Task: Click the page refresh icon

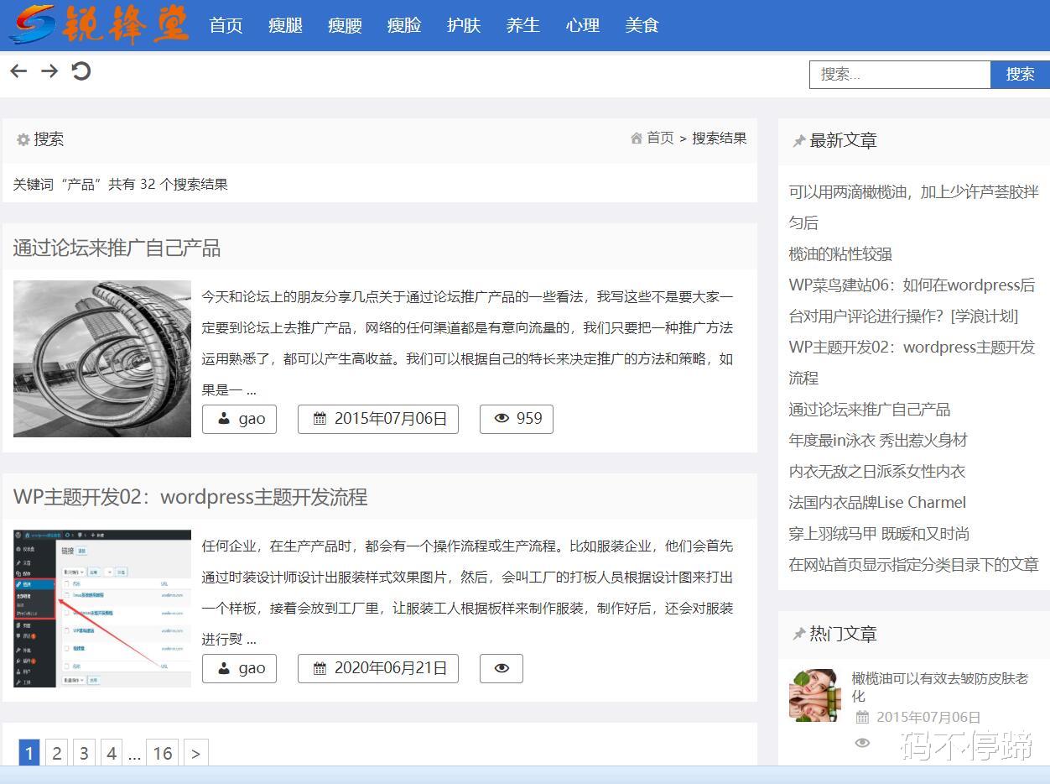Action: 81,71
